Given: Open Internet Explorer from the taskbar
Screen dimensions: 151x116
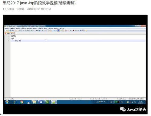Looking at the screenshot, I should point(15,102).
